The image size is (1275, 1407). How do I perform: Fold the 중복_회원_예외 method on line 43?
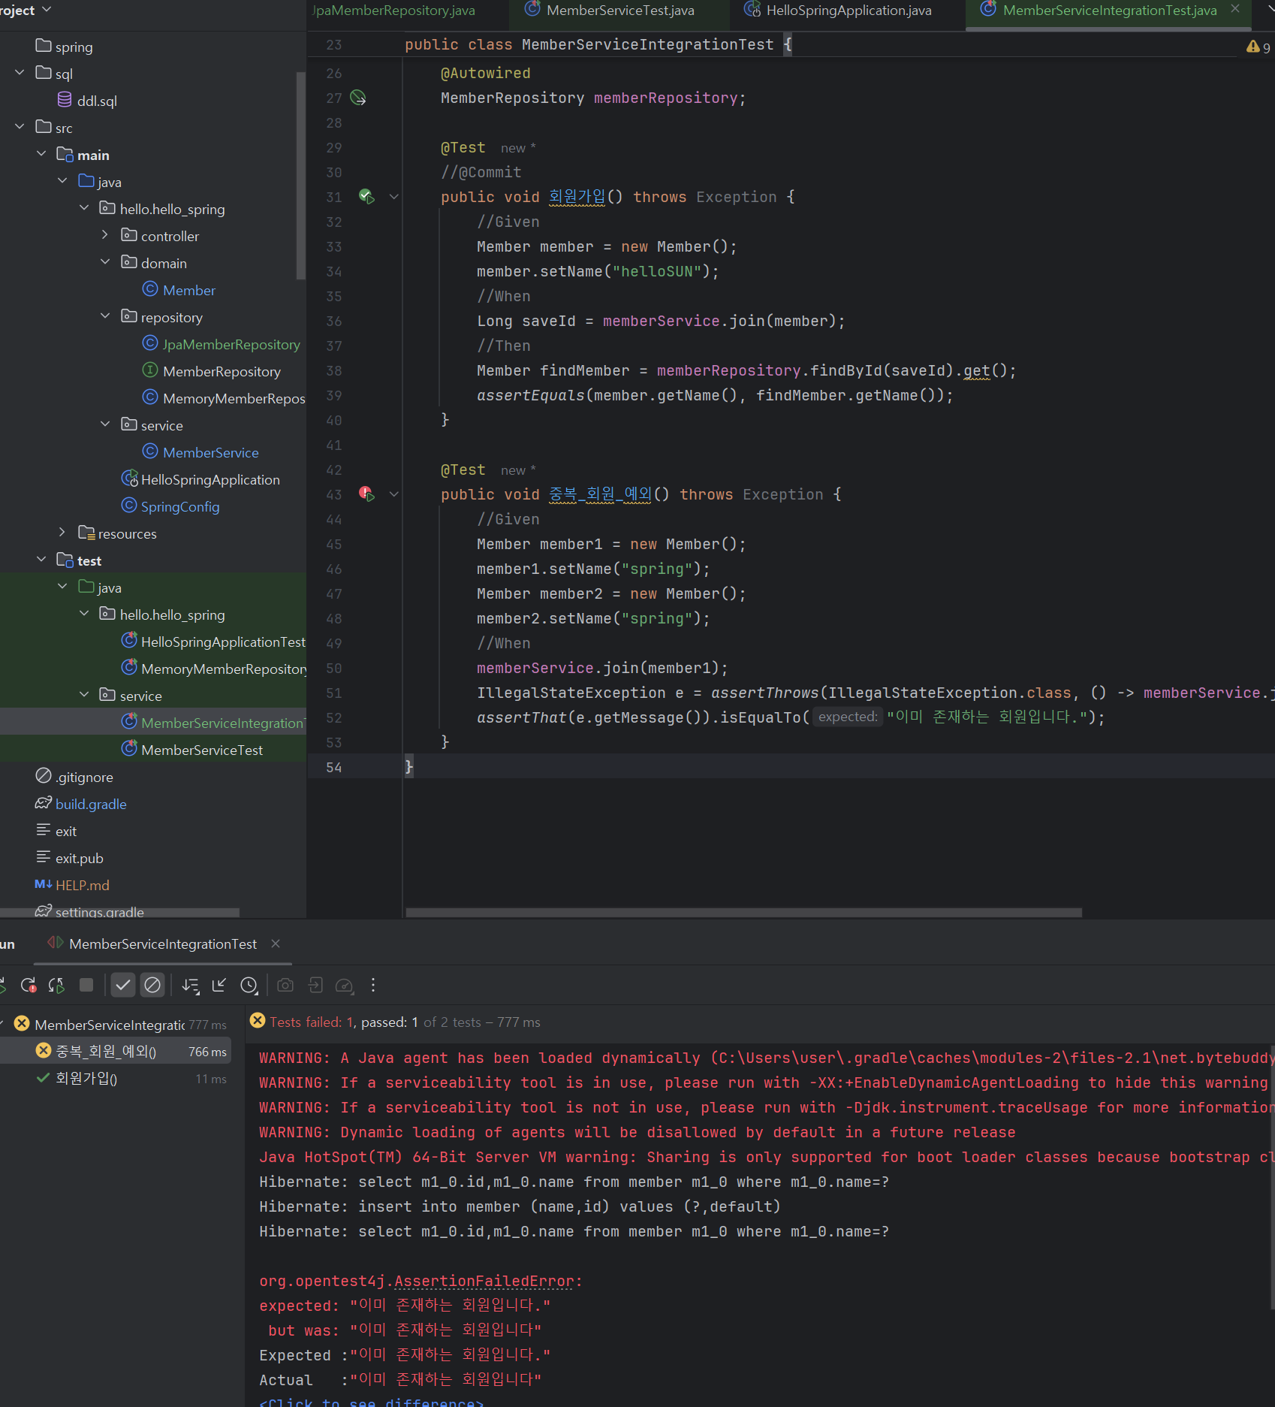(393, 494)
